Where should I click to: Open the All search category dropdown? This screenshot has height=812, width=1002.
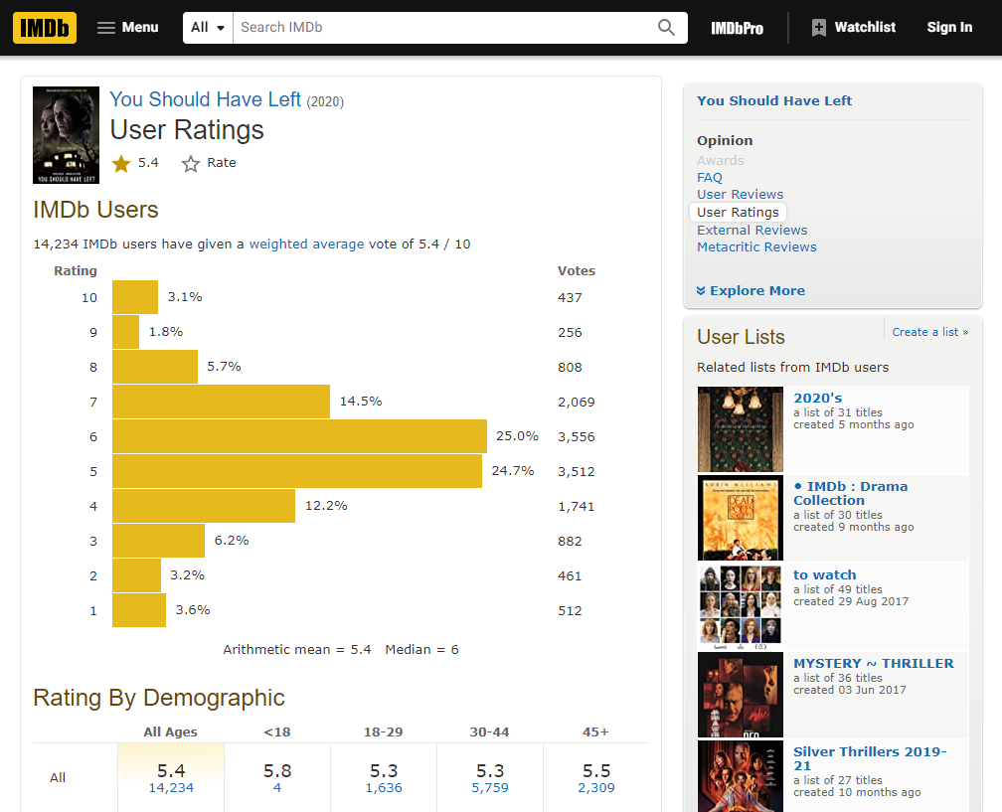(208, 28)
